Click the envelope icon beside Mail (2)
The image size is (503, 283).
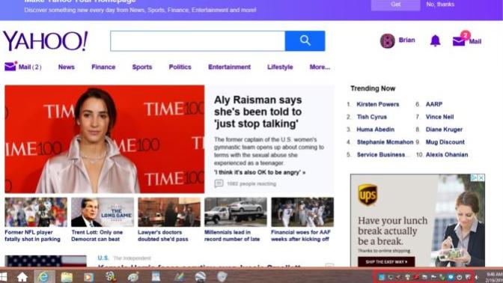coord(10,66)
